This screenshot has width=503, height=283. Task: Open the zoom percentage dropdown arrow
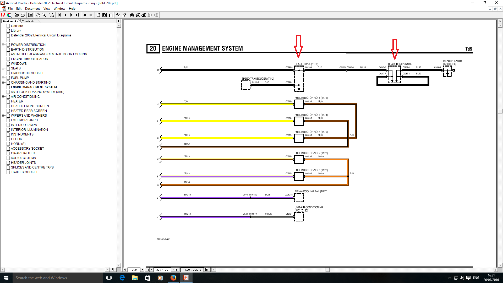pyautogui.click(x=143, y=270)
